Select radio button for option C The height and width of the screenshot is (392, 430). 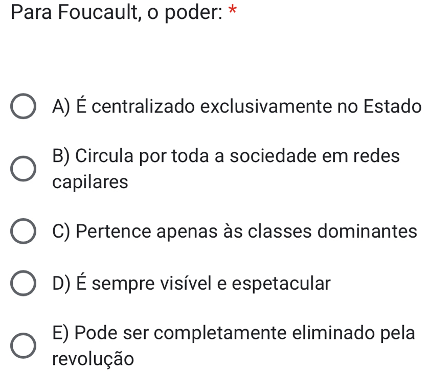[x=24, y=231]
